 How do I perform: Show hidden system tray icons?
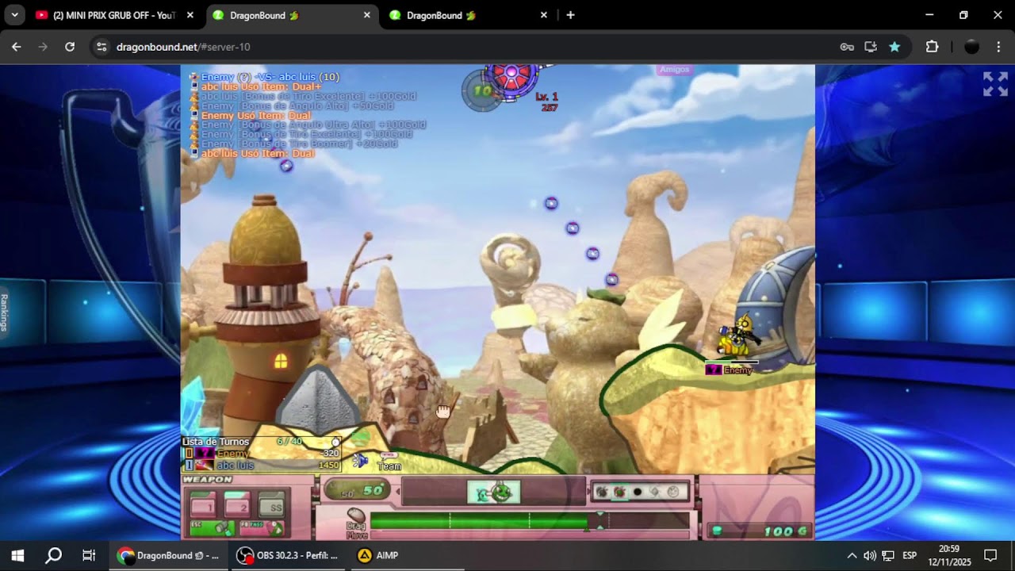pyautogui.click(x=852, y=555)
